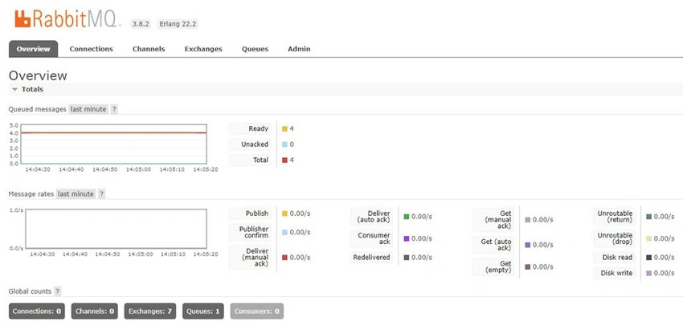
Task: Click the version 3.8.2 badge
Action: 141,24
